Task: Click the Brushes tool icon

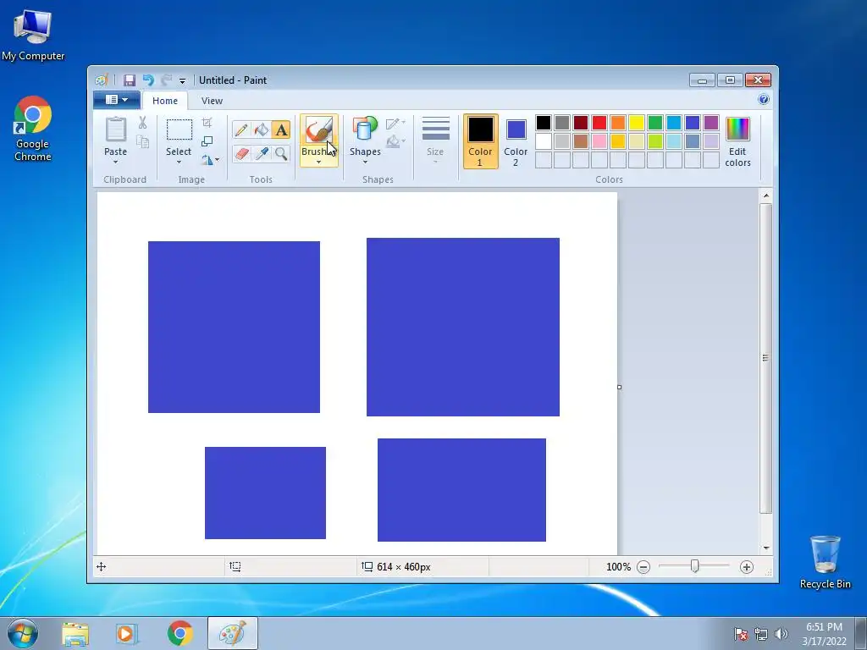Action: click(319, 129)
